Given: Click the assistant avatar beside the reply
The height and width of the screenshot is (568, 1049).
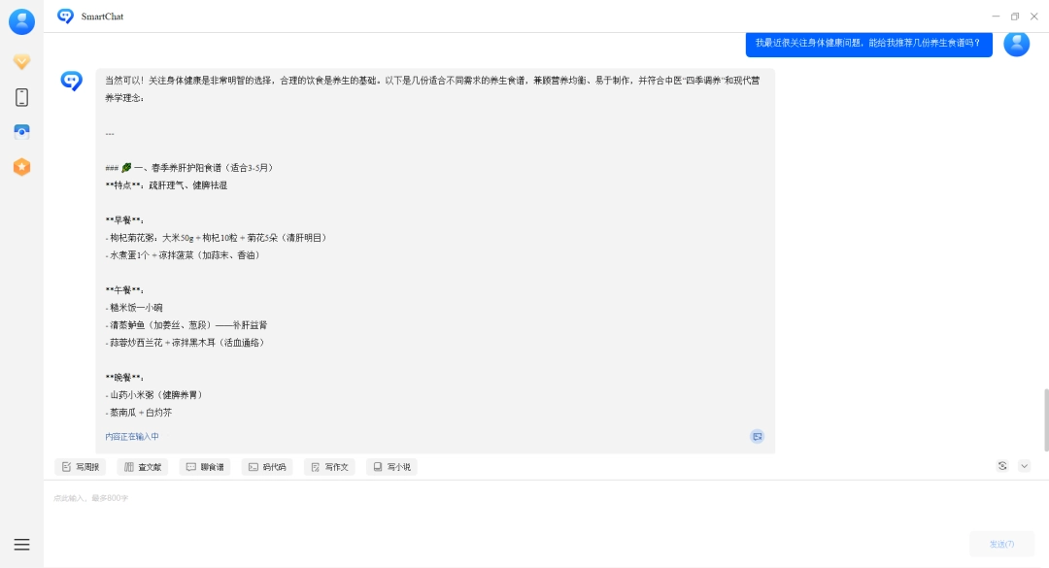Looking at the screenshot, I should pos(69,82).
